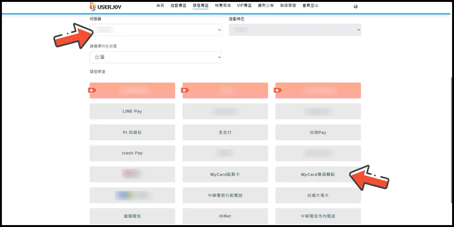Image resolution: width=454 pixels, height=227 pixels.
Task: Click the 儲值管道 section heading
Action: 97,72
